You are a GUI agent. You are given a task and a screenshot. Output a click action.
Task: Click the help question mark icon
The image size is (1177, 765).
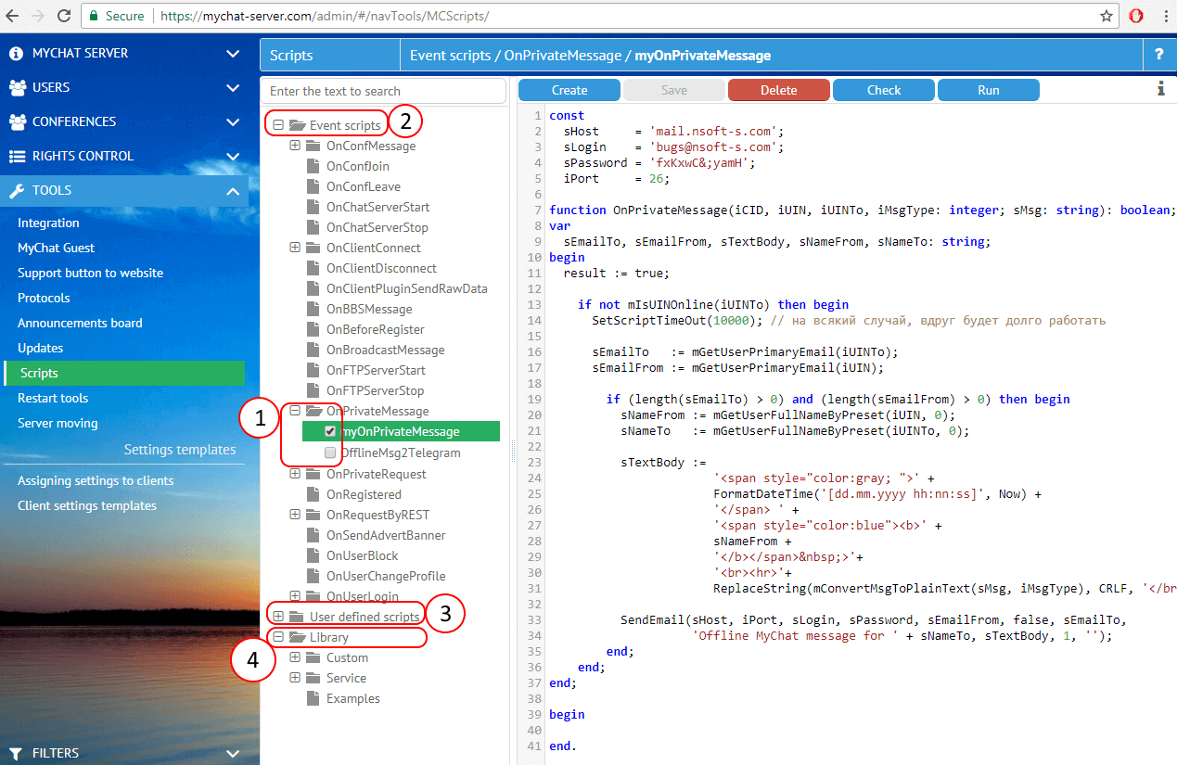(x=1158, y=55)
